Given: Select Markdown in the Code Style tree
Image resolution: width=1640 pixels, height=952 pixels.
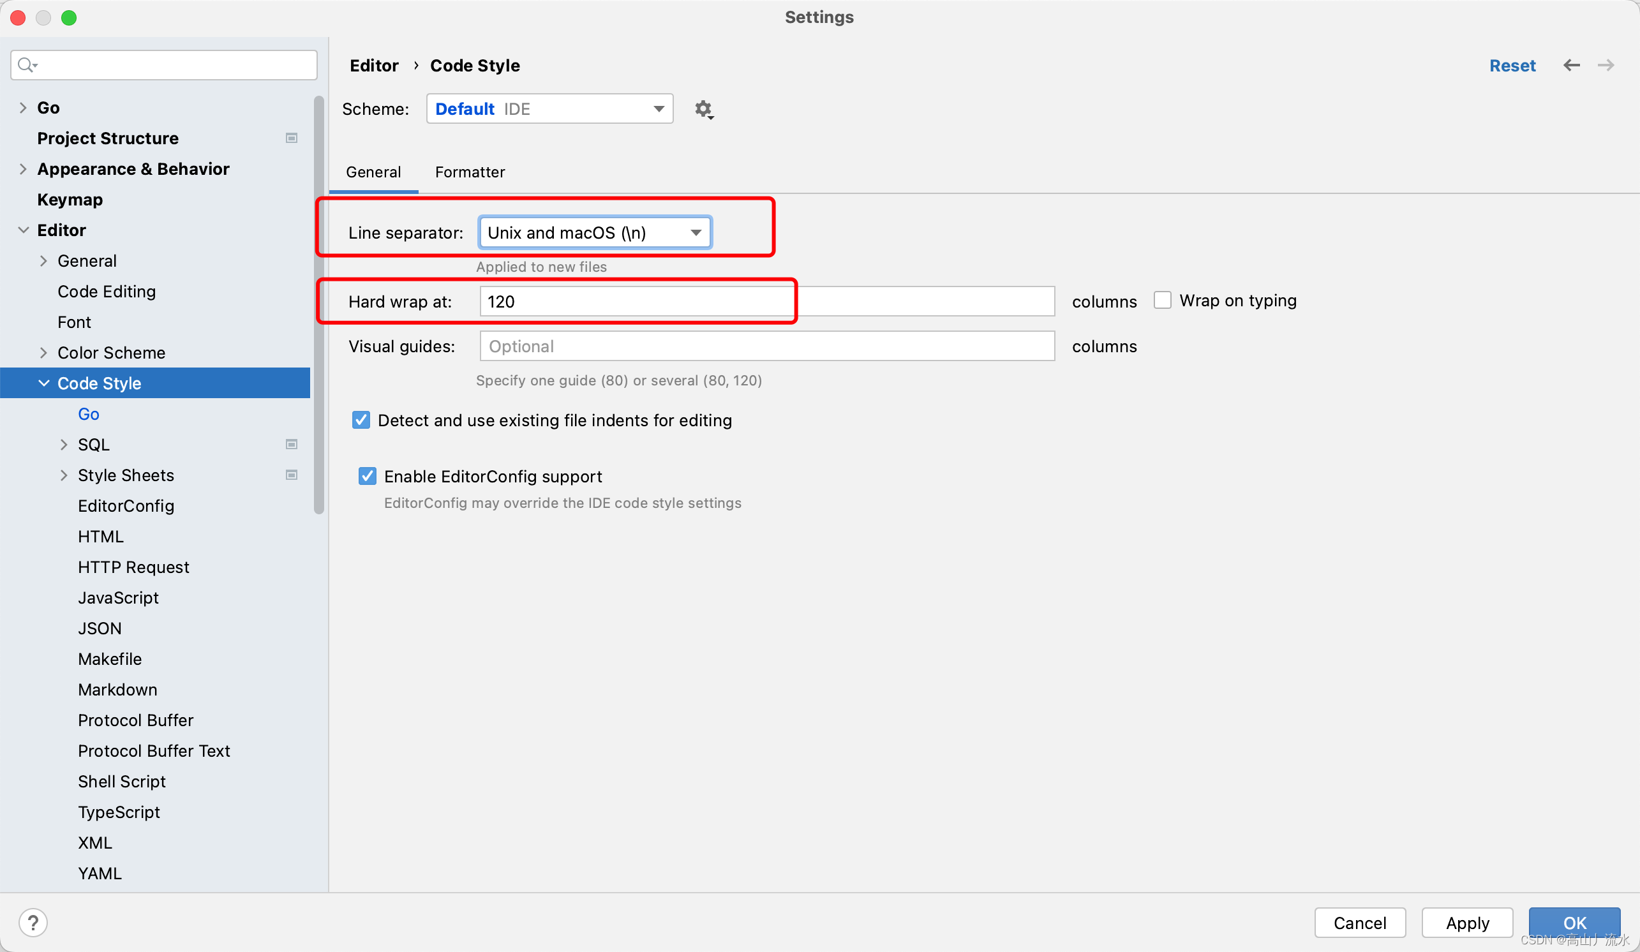Looking at the screenshot, I should pos(117,689).
